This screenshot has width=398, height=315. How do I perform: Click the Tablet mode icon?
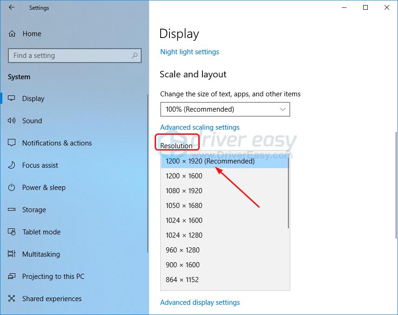click(12, 232)
